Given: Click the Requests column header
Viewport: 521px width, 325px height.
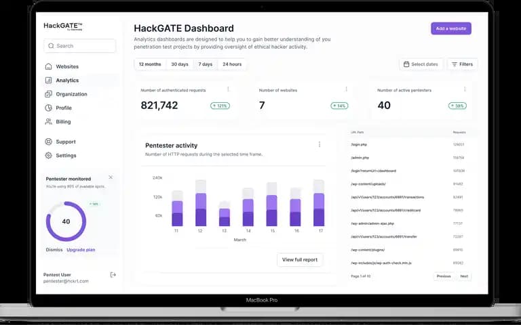Looking at the screenshot, I should pos(459,132).
